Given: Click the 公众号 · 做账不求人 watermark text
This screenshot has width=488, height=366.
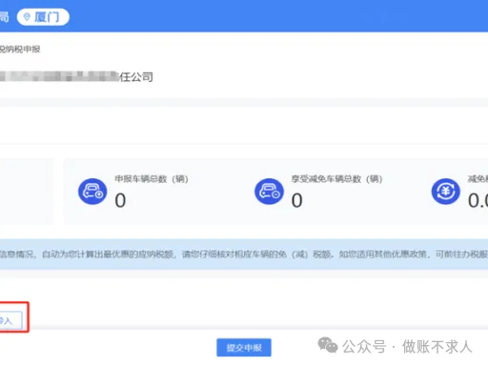Looking at the screenshot, I should [x=407, y=347].
